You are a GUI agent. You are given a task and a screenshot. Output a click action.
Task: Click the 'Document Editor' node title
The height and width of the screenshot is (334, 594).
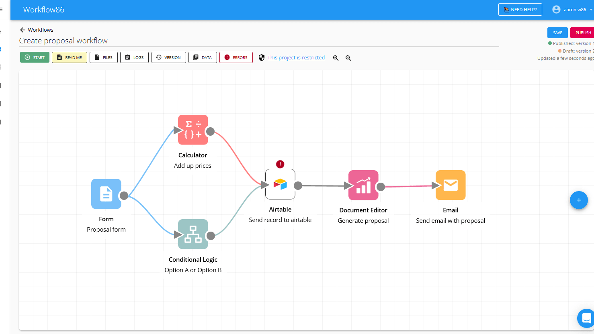[363, 210]
